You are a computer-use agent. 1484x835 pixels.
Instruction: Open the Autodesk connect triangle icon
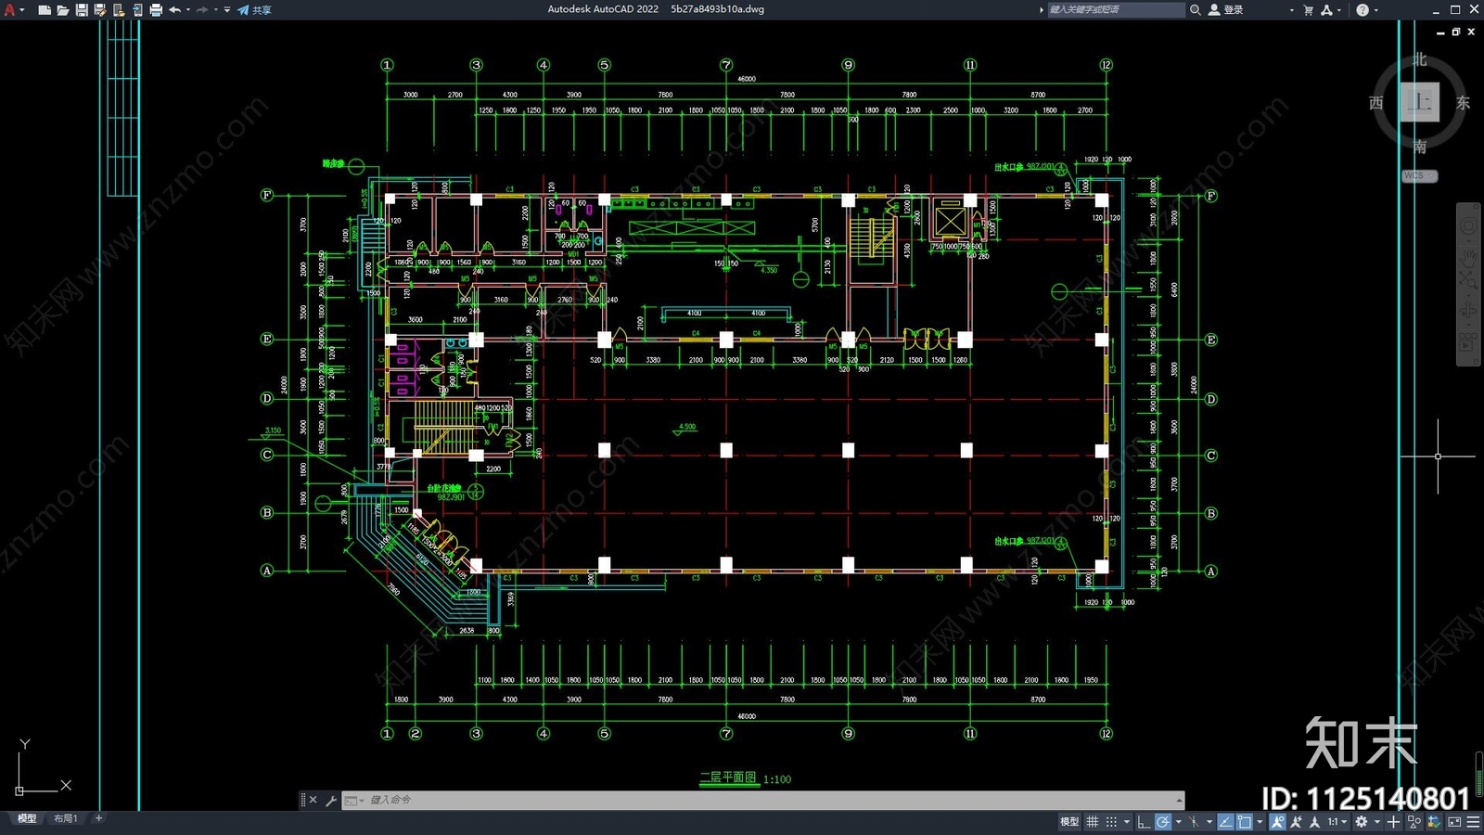pos(1326,9)
